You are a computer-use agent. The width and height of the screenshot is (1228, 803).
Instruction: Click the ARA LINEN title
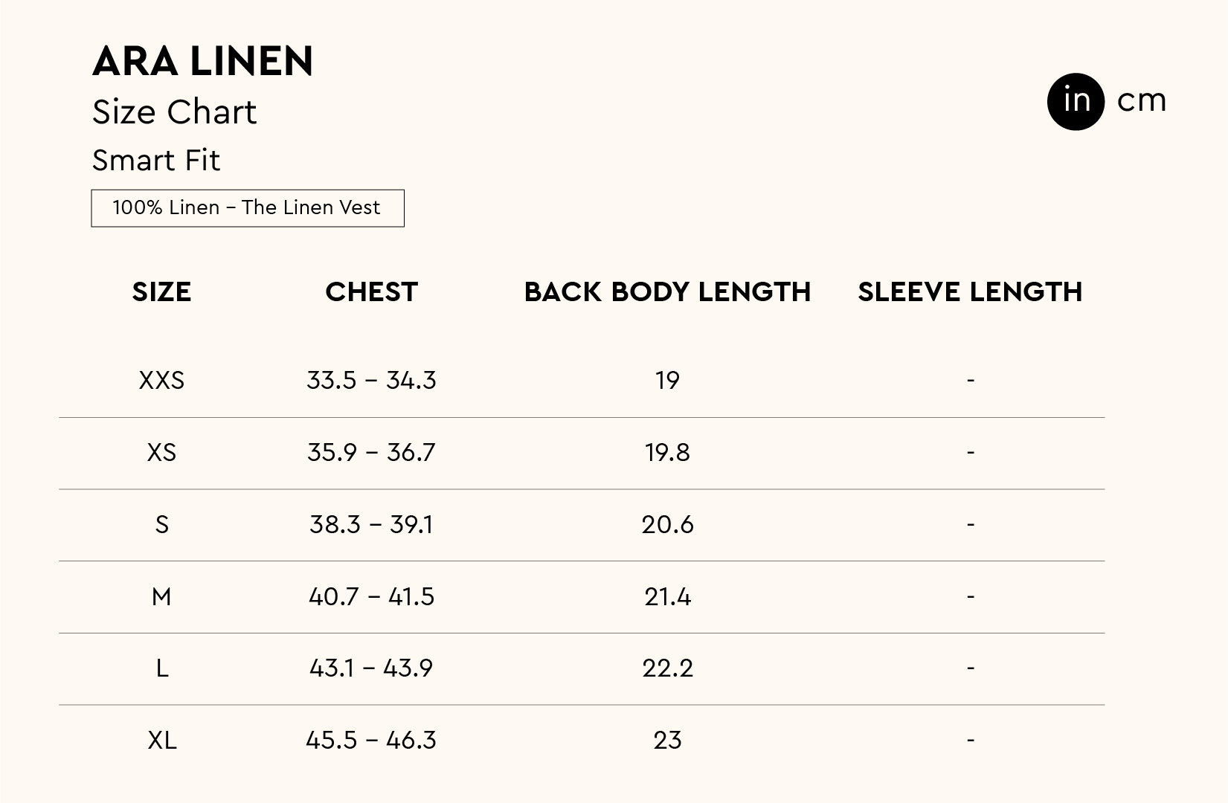click(203, 61)
